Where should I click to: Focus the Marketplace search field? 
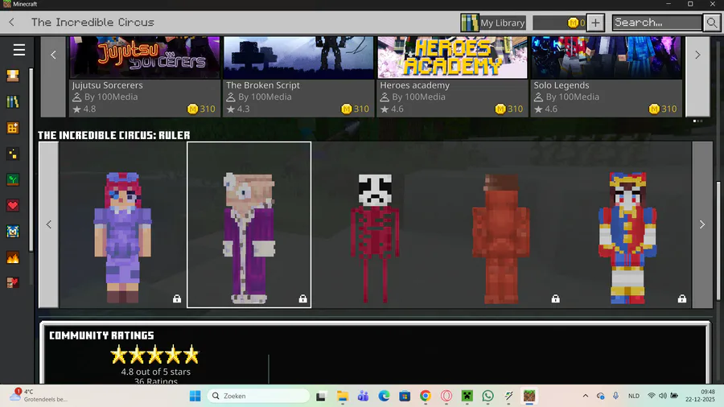pyautogui.click(x=656, y=23)
